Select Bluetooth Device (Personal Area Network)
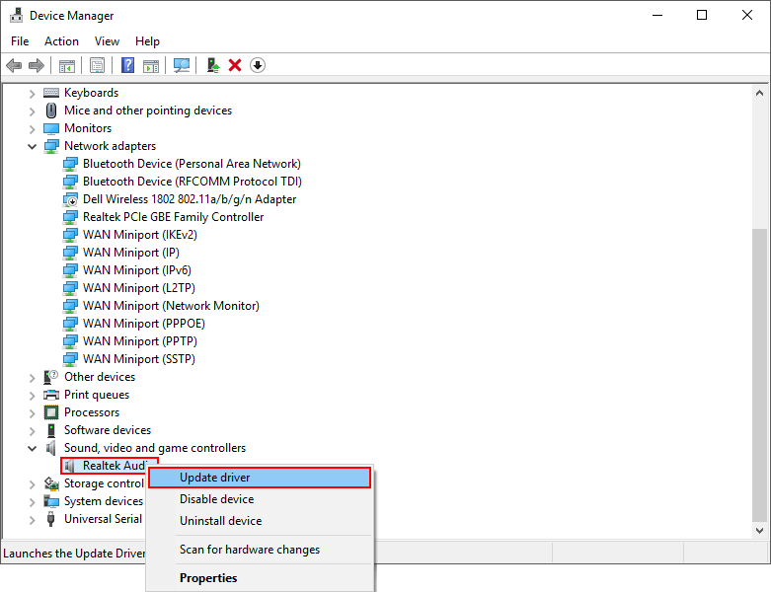 pyautogui.click(x=192, y=164)
